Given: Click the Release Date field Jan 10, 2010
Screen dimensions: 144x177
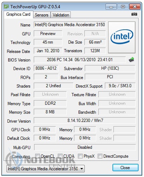Looking at the screenshot, I should tap(48, 51).
